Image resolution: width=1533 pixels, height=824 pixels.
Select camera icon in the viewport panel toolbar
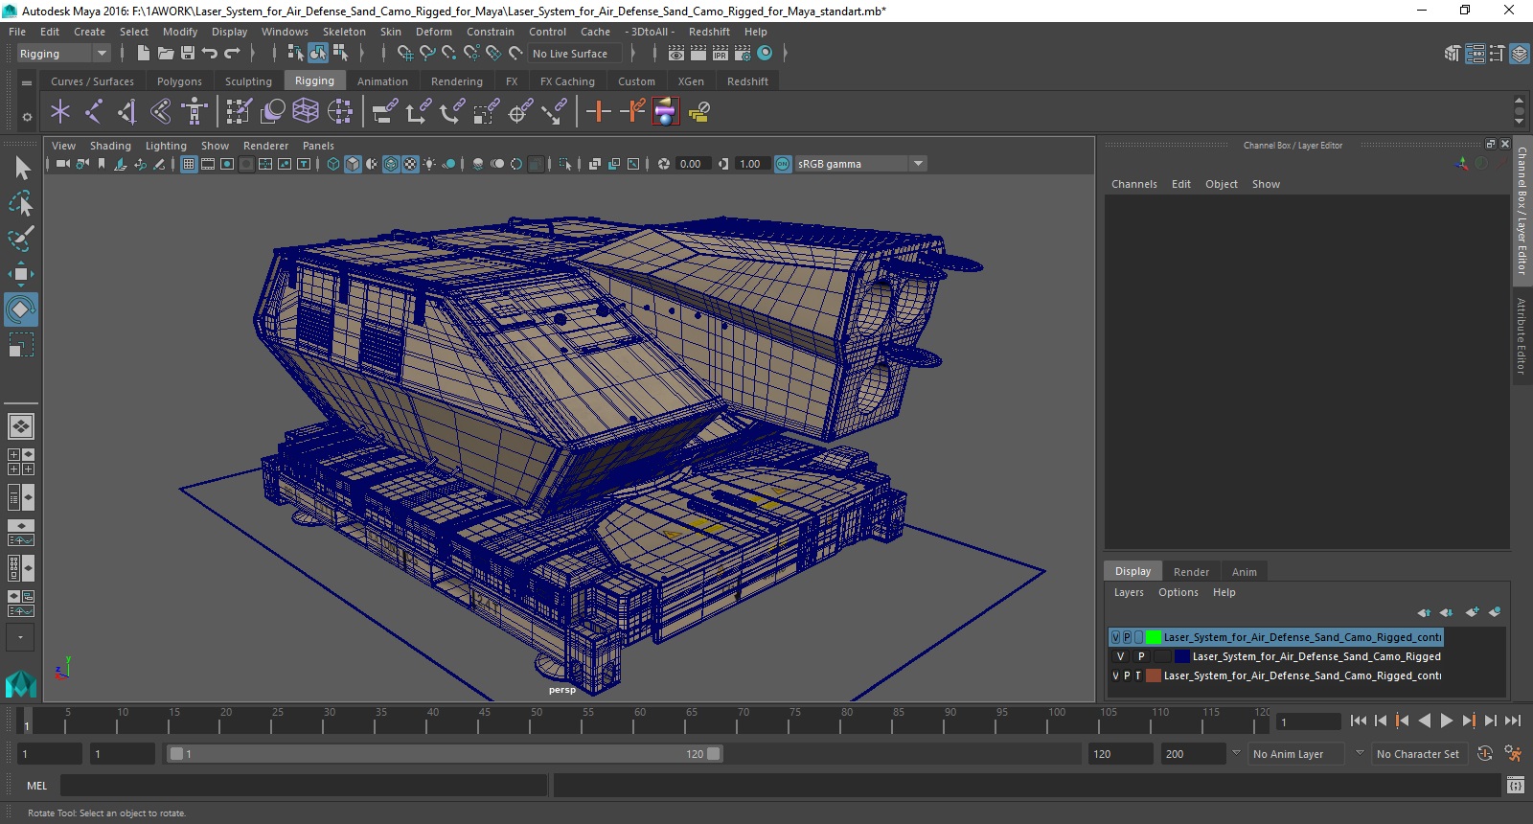coord(62,164)
